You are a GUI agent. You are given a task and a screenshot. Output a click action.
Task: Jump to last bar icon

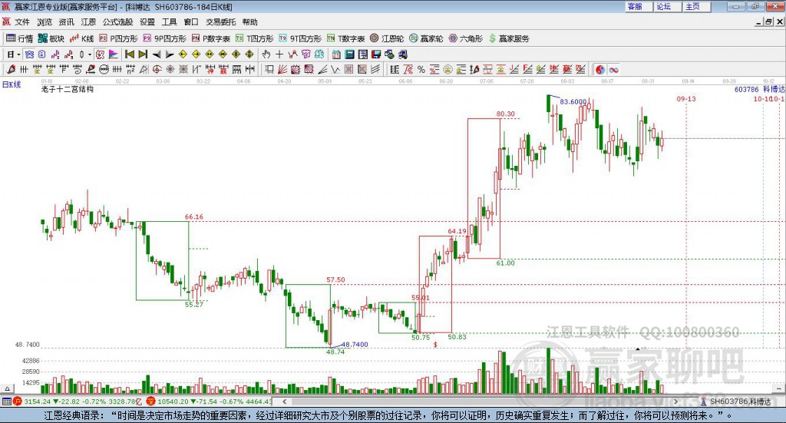143,55
